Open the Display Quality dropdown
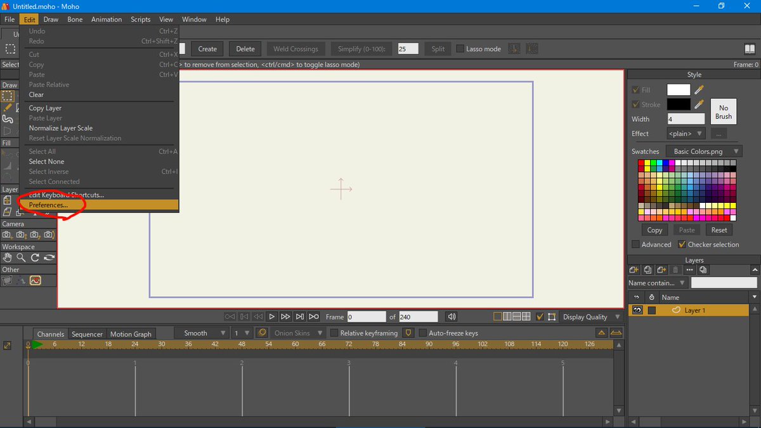Image resolution: width=761 pixels, height=428 pixels. click(591, 316)
